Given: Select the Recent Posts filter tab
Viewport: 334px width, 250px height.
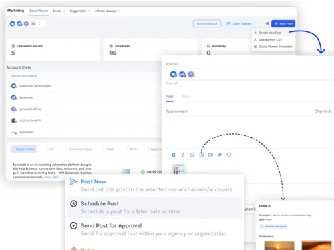Looking at the screenshot, I should (23, 149).
